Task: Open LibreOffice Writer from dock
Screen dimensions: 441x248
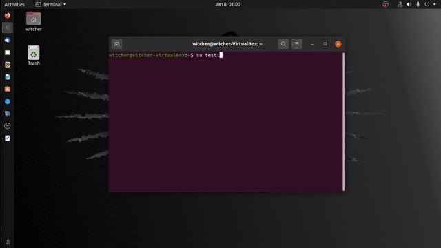Action: (8, 76)
